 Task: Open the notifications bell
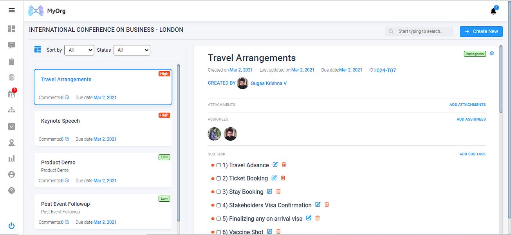493,11
